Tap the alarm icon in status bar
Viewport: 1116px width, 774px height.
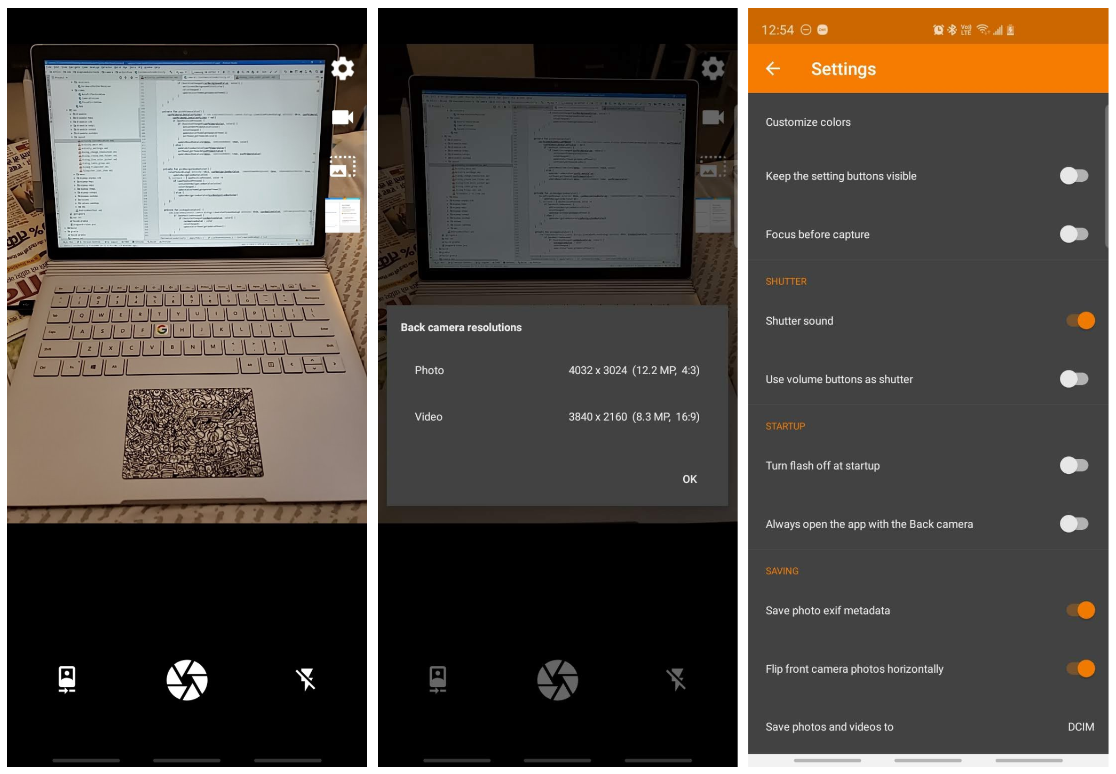click(x=938, y=30)
